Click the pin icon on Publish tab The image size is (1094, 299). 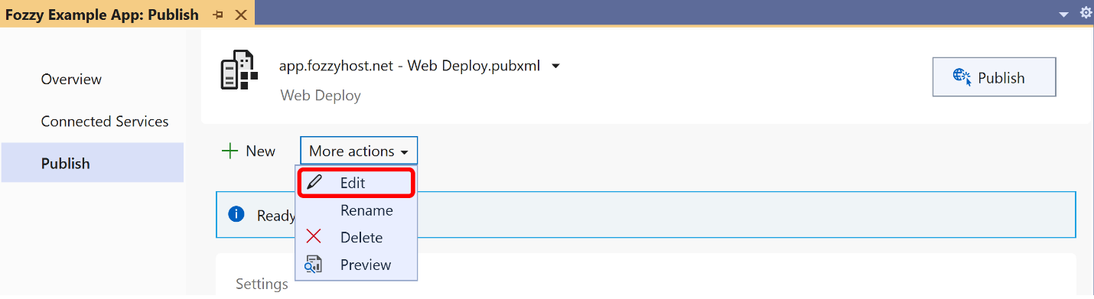(x=218, y=15)
